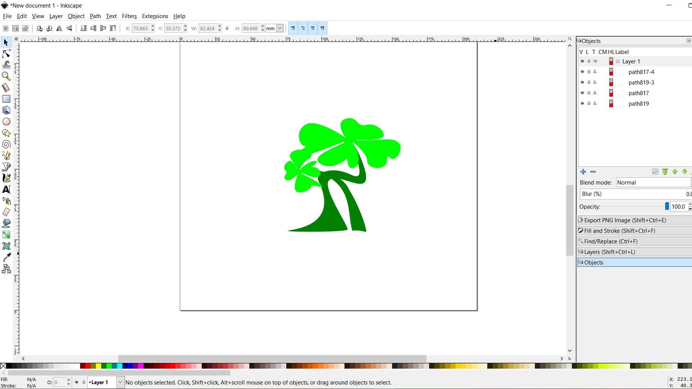Toggle visibility eye of Layer 1
Image resolution: width=692 pixels, height=389 pixels.
[582, 61]
